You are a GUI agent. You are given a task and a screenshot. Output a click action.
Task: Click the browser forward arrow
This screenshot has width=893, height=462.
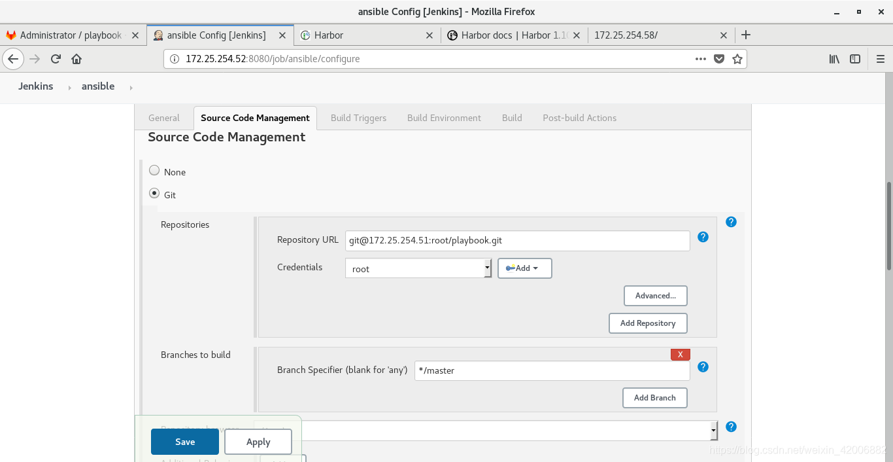point(35,59)
